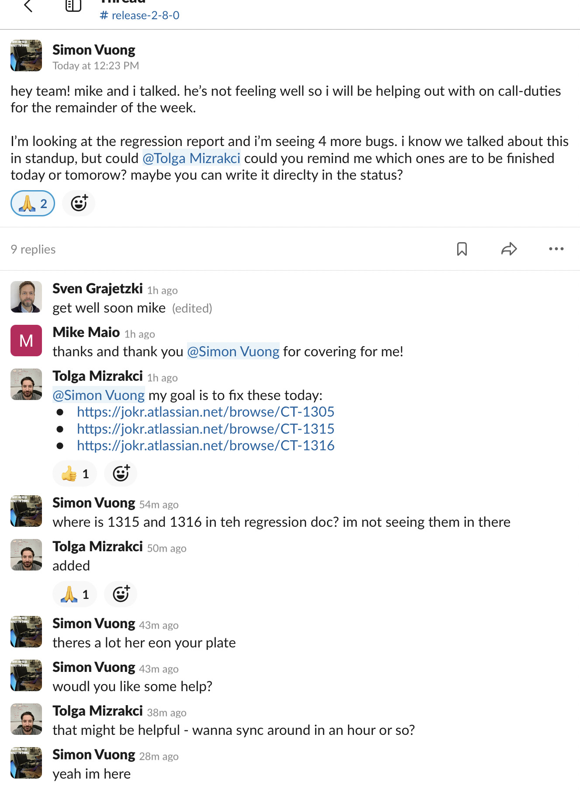Screen dimensions: 580x793
Task: Open the CT-1316 Jira link
Action: click(x=205, y=446)
